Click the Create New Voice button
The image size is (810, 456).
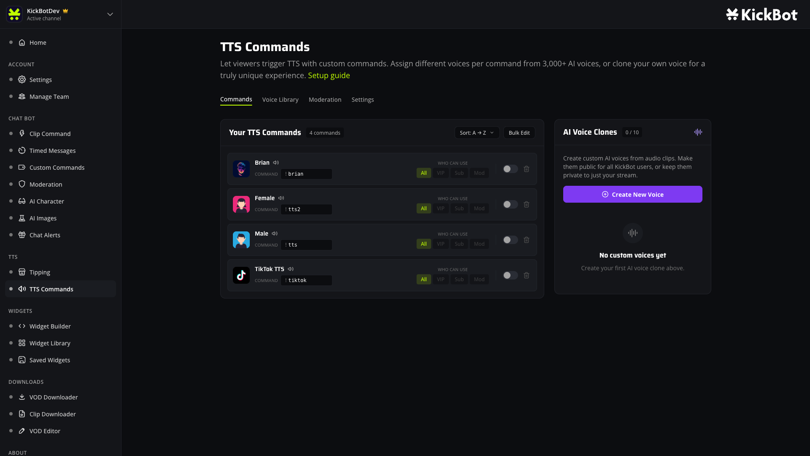632,194
